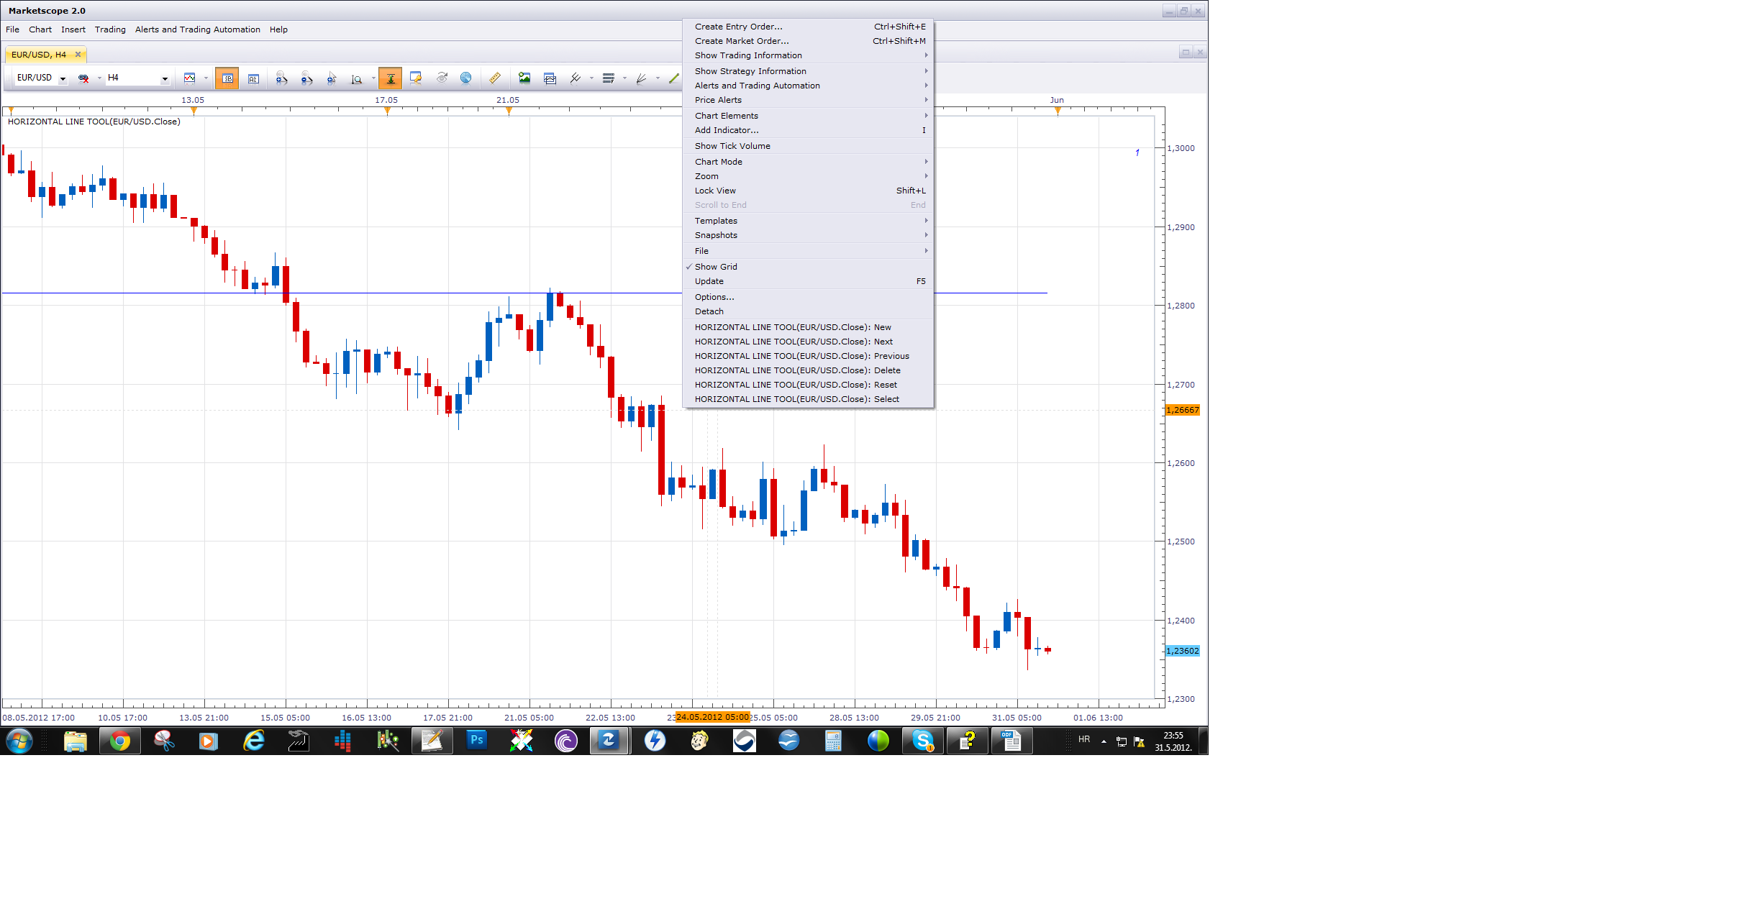This screenshot has width=1764, height=914.
Task: Open Photoshop from the taskbar
Action: 476,741
